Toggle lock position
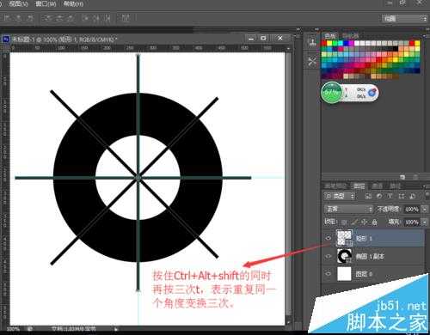This screenshot has height=335, width=430. coord(365,222)
